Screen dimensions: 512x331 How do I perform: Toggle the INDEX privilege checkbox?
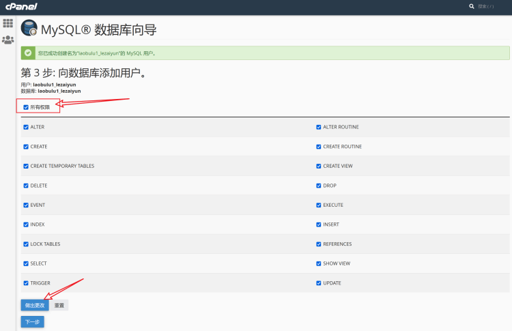(26, 225)
